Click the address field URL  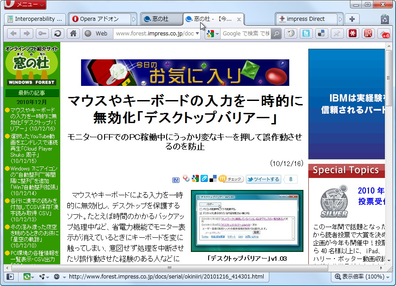pos(155,34)
